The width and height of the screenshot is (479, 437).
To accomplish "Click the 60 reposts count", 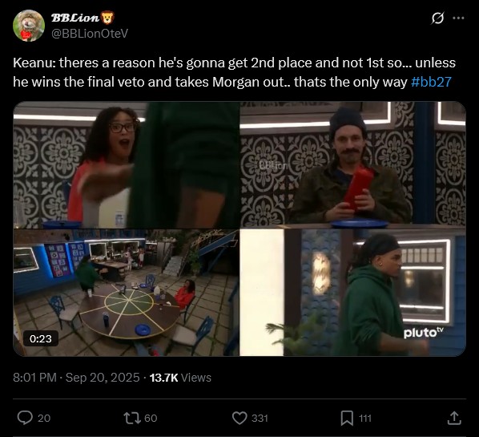I will tap(151, 418).
